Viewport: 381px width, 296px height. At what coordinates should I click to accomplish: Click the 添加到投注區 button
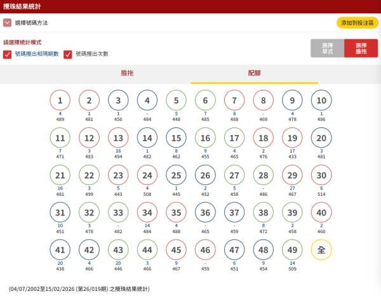(x=357, y=23)
